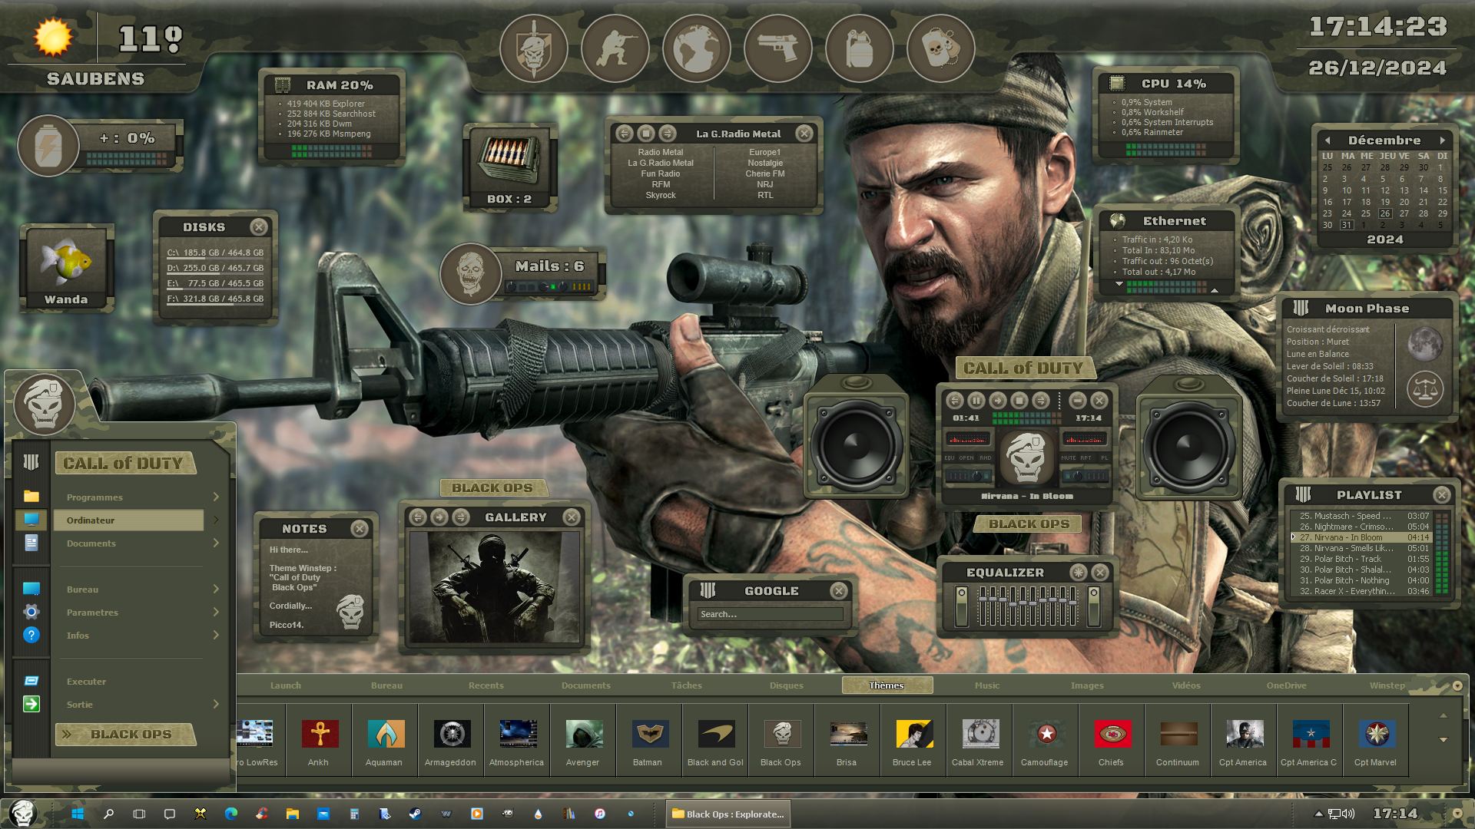
Task: Click the moon image in Moon Phase
Action: pyautogui.click(x=1425, y=344)
